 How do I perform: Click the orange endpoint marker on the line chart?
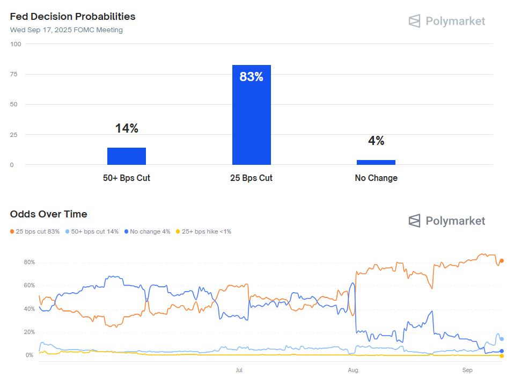click(x=502, y=261)
